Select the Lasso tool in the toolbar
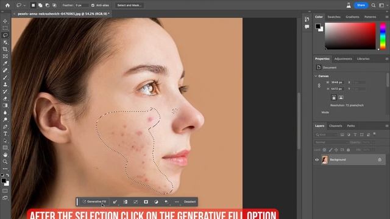The width and height of the screenshot is (390, 219). click(5, 35)
